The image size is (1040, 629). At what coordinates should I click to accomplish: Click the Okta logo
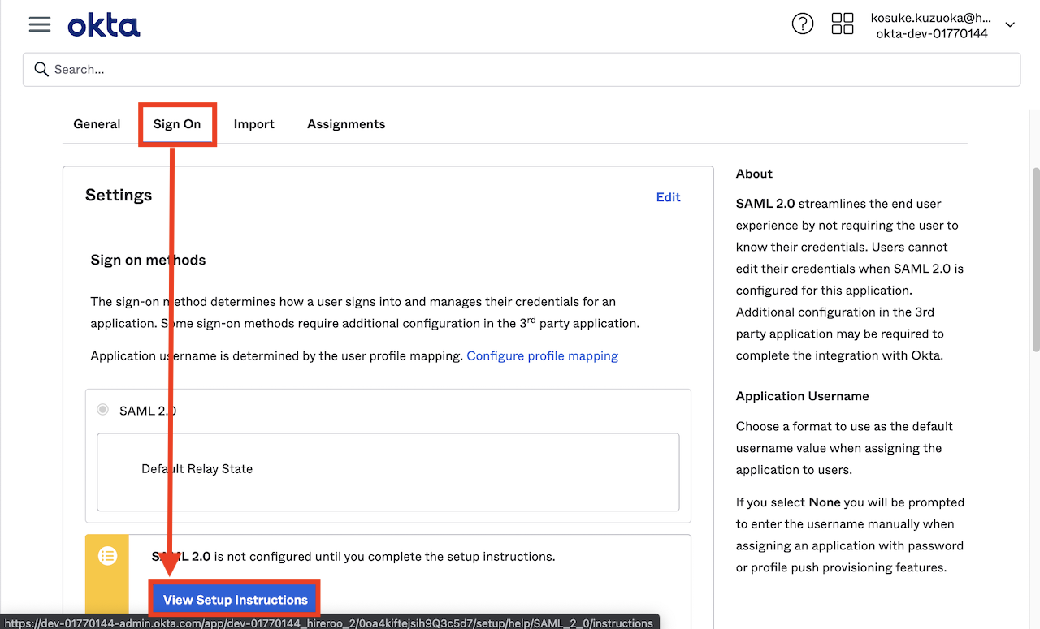coord(104,25)
